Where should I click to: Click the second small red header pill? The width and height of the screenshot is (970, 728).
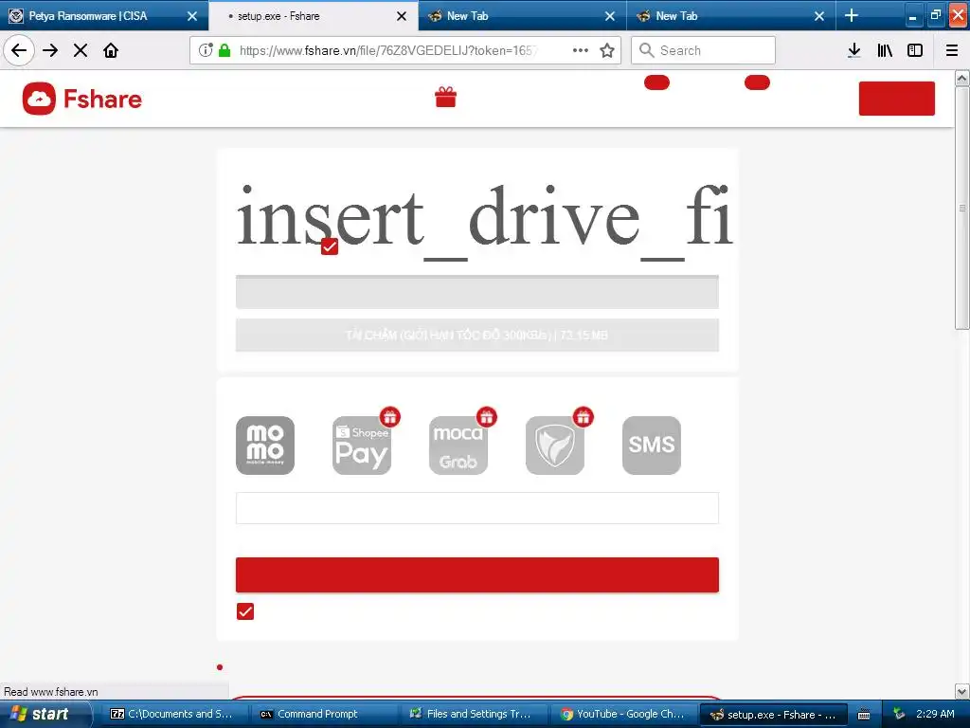click(x=757, y=82)
